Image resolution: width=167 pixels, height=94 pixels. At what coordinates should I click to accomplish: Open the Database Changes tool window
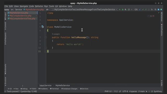point(69,89)
